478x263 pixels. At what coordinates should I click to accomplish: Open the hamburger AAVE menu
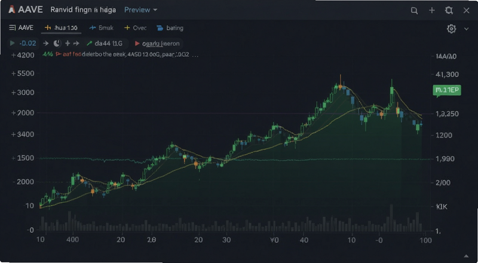21,27
